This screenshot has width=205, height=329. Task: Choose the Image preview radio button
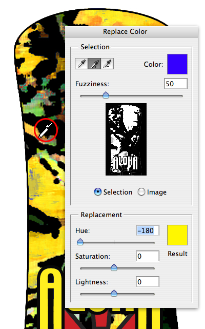point(141,192)
